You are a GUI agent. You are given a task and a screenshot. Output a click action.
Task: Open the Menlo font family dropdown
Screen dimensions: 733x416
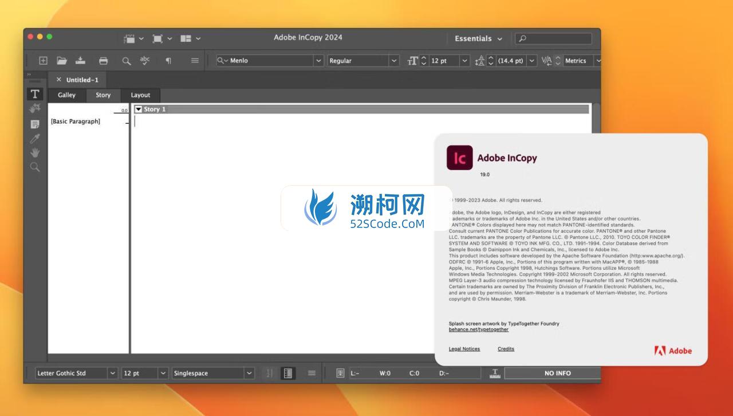pyautogui.click(x=319, y=61)
